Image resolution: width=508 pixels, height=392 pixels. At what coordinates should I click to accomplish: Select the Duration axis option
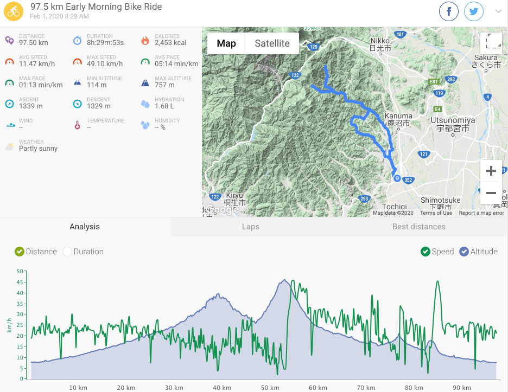83,252
